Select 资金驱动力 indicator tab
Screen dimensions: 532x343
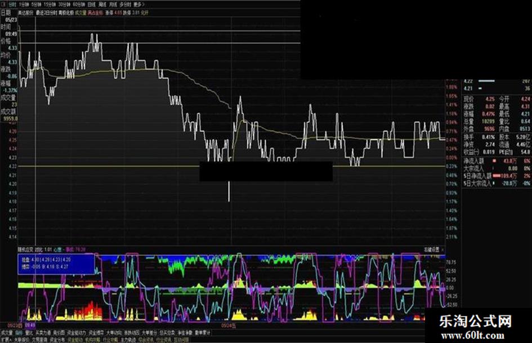coord(77,332)
